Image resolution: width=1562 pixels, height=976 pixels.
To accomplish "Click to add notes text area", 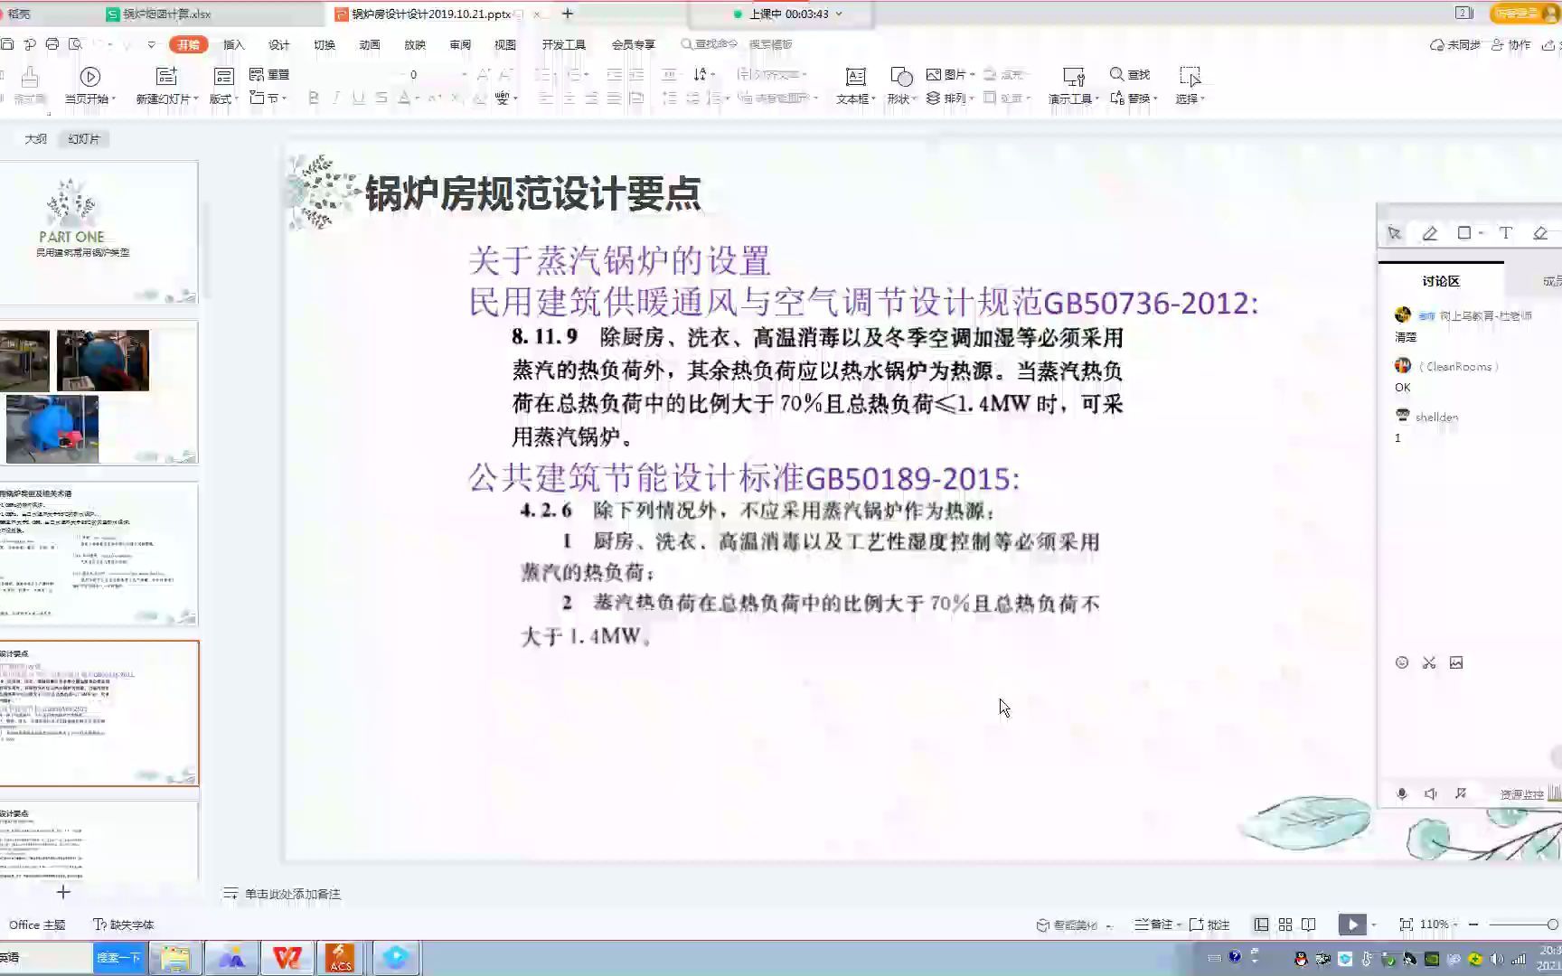I will [x=292, y=894].
